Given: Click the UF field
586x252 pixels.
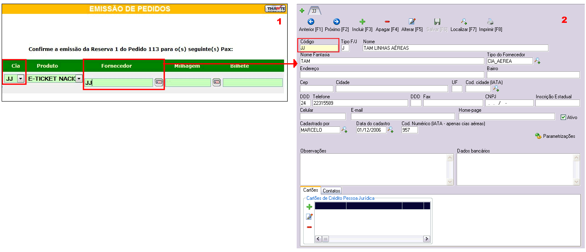Looking at the screenshot, I should pyautogui.click(x=457, y=88).
